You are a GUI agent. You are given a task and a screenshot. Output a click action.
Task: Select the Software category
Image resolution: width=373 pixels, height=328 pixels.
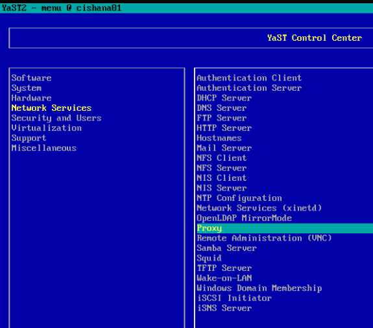31,78
